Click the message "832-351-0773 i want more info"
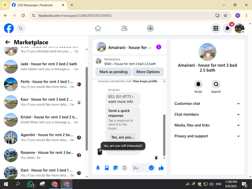252x189 pixels. pyautogui.click(x=123, y=99)
